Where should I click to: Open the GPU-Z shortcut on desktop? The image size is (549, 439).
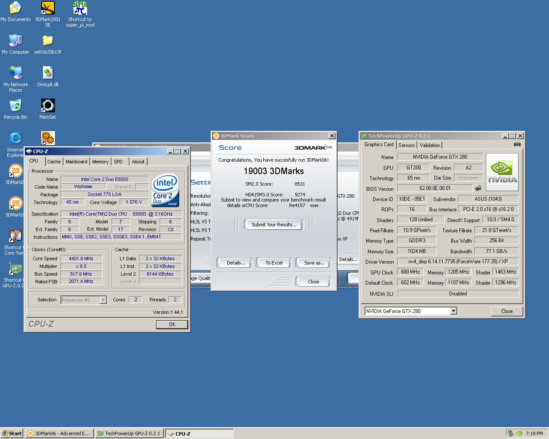click(15, 275)
